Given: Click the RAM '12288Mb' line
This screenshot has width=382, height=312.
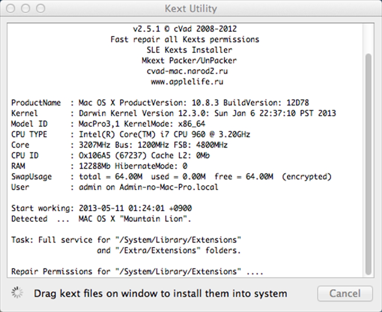Looking at the screenshot, I should pyautogui.click(x=99, y=166).
